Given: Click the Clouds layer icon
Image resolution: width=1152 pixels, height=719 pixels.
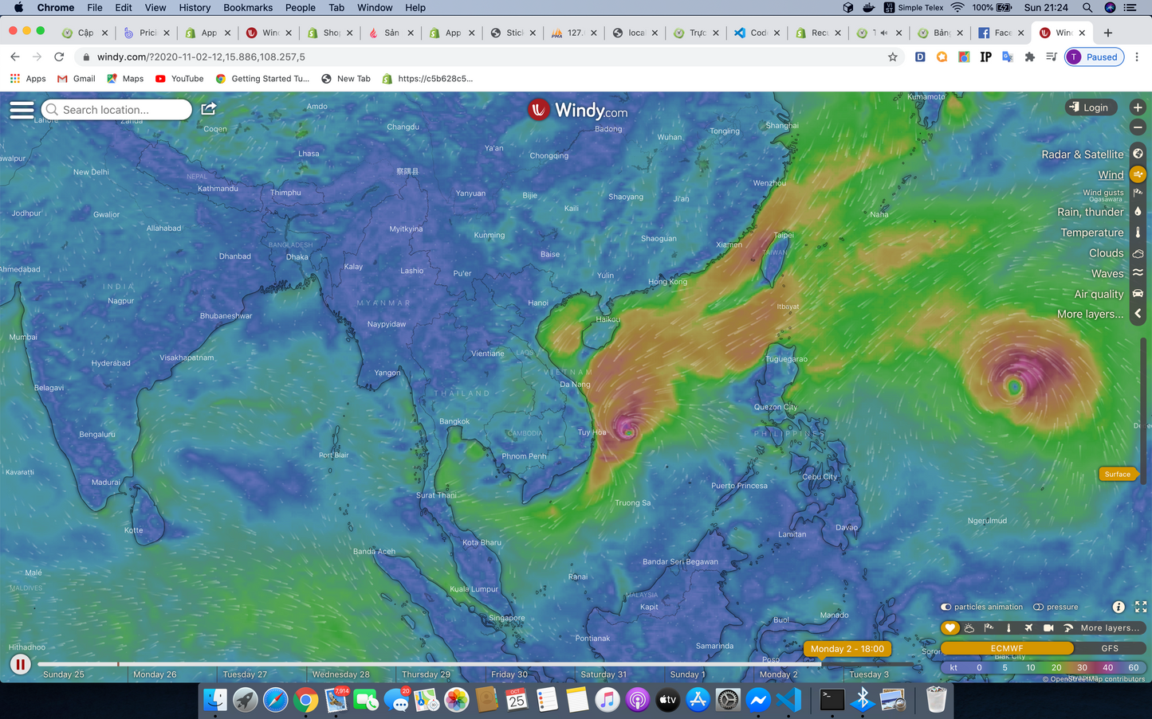Looking at the screenshot, I should pos(1138,253).
